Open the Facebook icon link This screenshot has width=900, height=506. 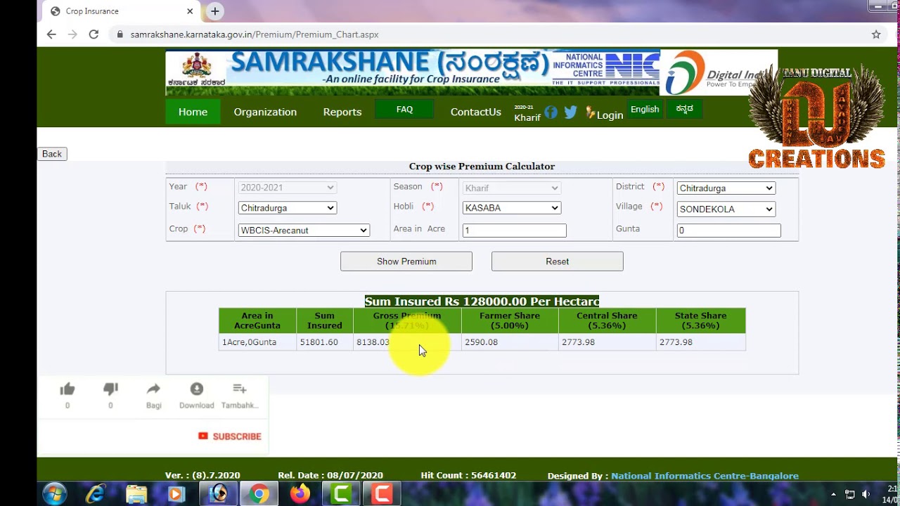(x=551, y=112)
